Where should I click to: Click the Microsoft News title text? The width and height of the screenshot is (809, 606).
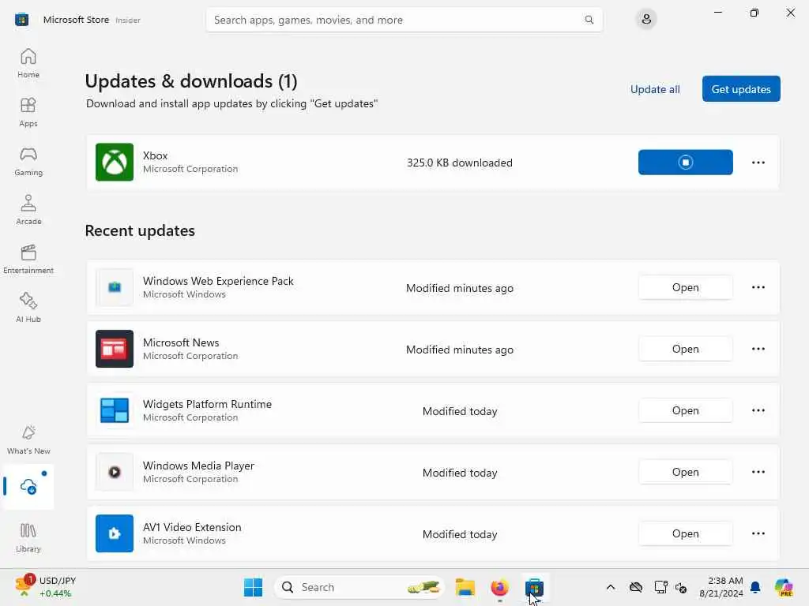(181, 342)
